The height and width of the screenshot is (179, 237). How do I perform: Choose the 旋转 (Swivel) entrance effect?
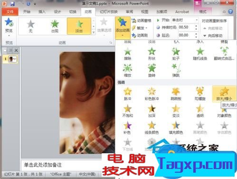[x=152, y=70]
